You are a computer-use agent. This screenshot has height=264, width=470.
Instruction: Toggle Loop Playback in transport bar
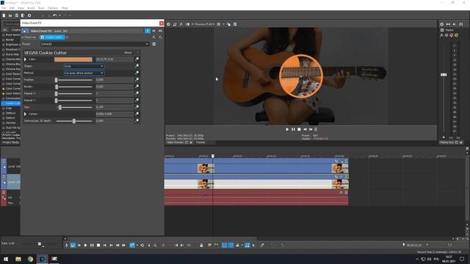(x=73, y=245)
